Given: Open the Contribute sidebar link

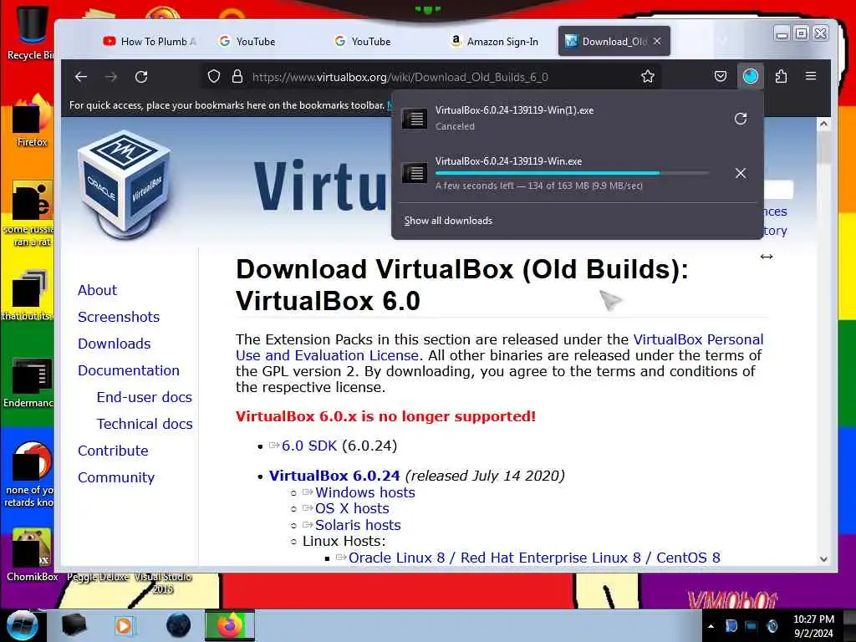Looking at the screenshot, I should click(x=113, y=451).
